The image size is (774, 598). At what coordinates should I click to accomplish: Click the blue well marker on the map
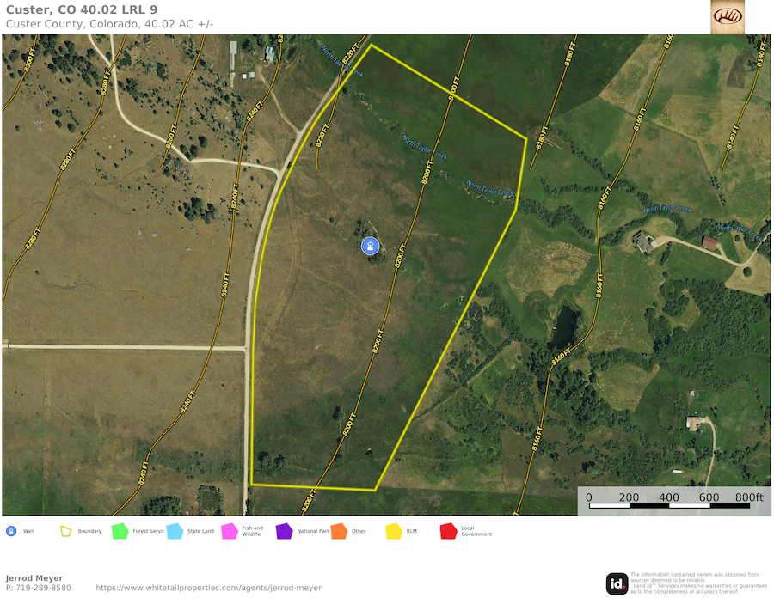pyautogui.click(x=370, y=247)
